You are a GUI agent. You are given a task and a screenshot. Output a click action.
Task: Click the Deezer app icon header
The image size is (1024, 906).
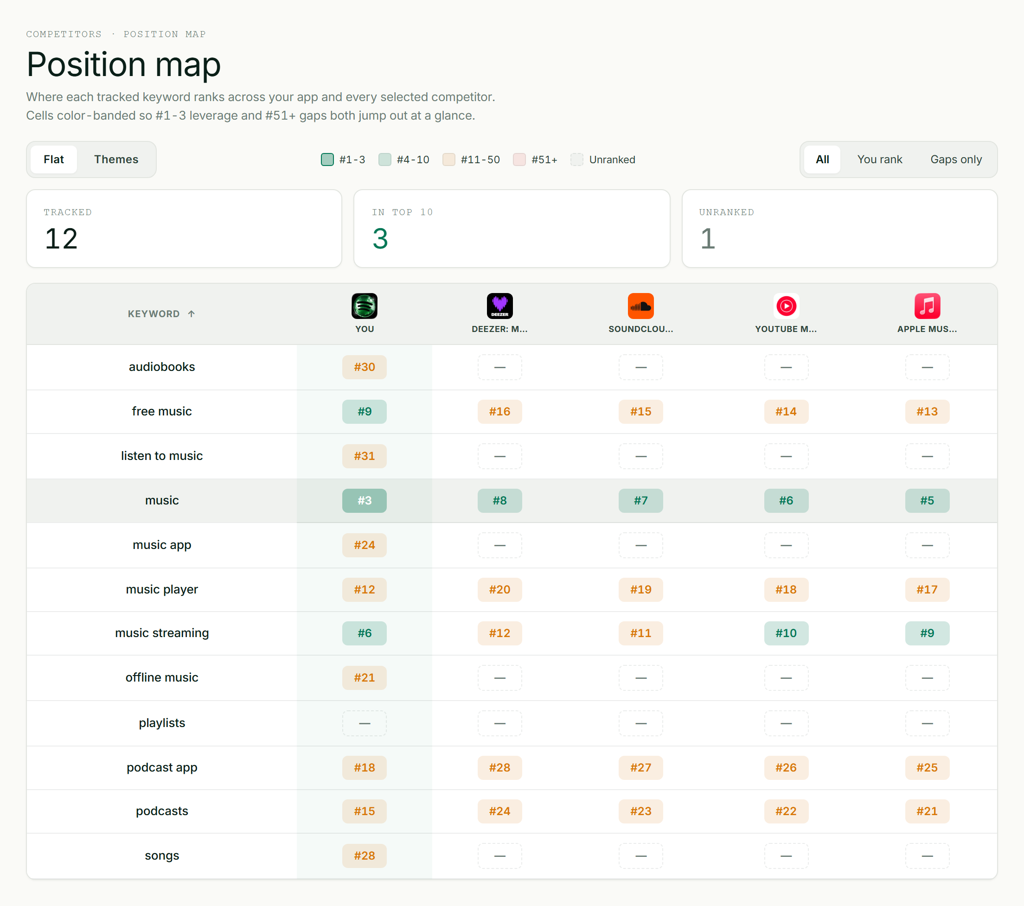tap(499, 306)
